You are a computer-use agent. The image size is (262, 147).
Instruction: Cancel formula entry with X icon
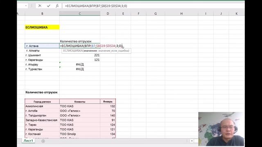[40, 6]
